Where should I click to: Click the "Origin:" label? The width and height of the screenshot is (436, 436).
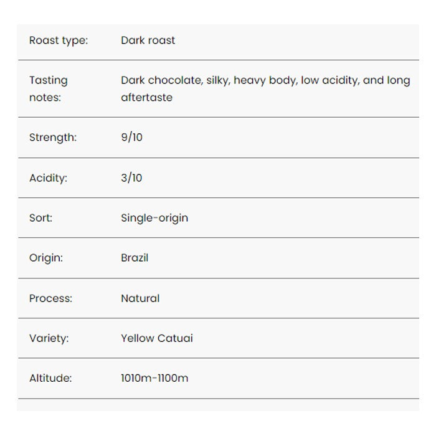click(x=46, y=258)
